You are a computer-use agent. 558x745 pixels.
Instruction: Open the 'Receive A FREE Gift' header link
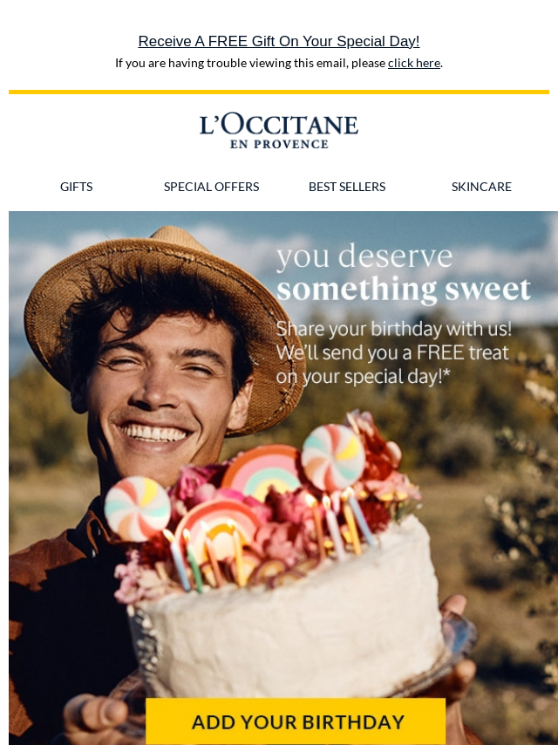(x=279, y=41)
